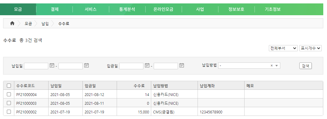Image resolution: width=327 pixels, height=119 pixels.
Task: Clear 납입방법 selection with x icon
Action: (272, 66)
